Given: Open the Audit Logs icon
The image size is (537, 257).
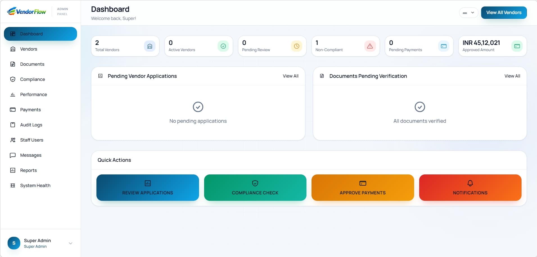Looking at the screenshot, I should point(13,125).
